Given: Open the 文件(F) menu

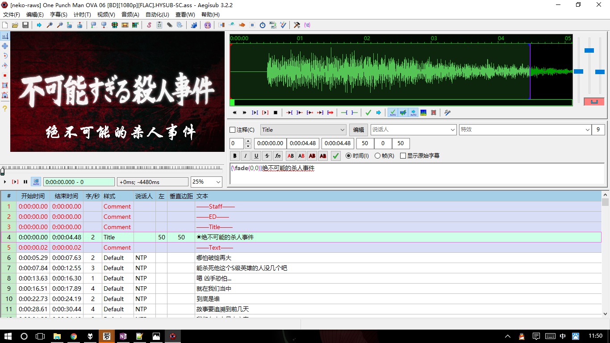Looking at the screenshot, I should (12, 15).
